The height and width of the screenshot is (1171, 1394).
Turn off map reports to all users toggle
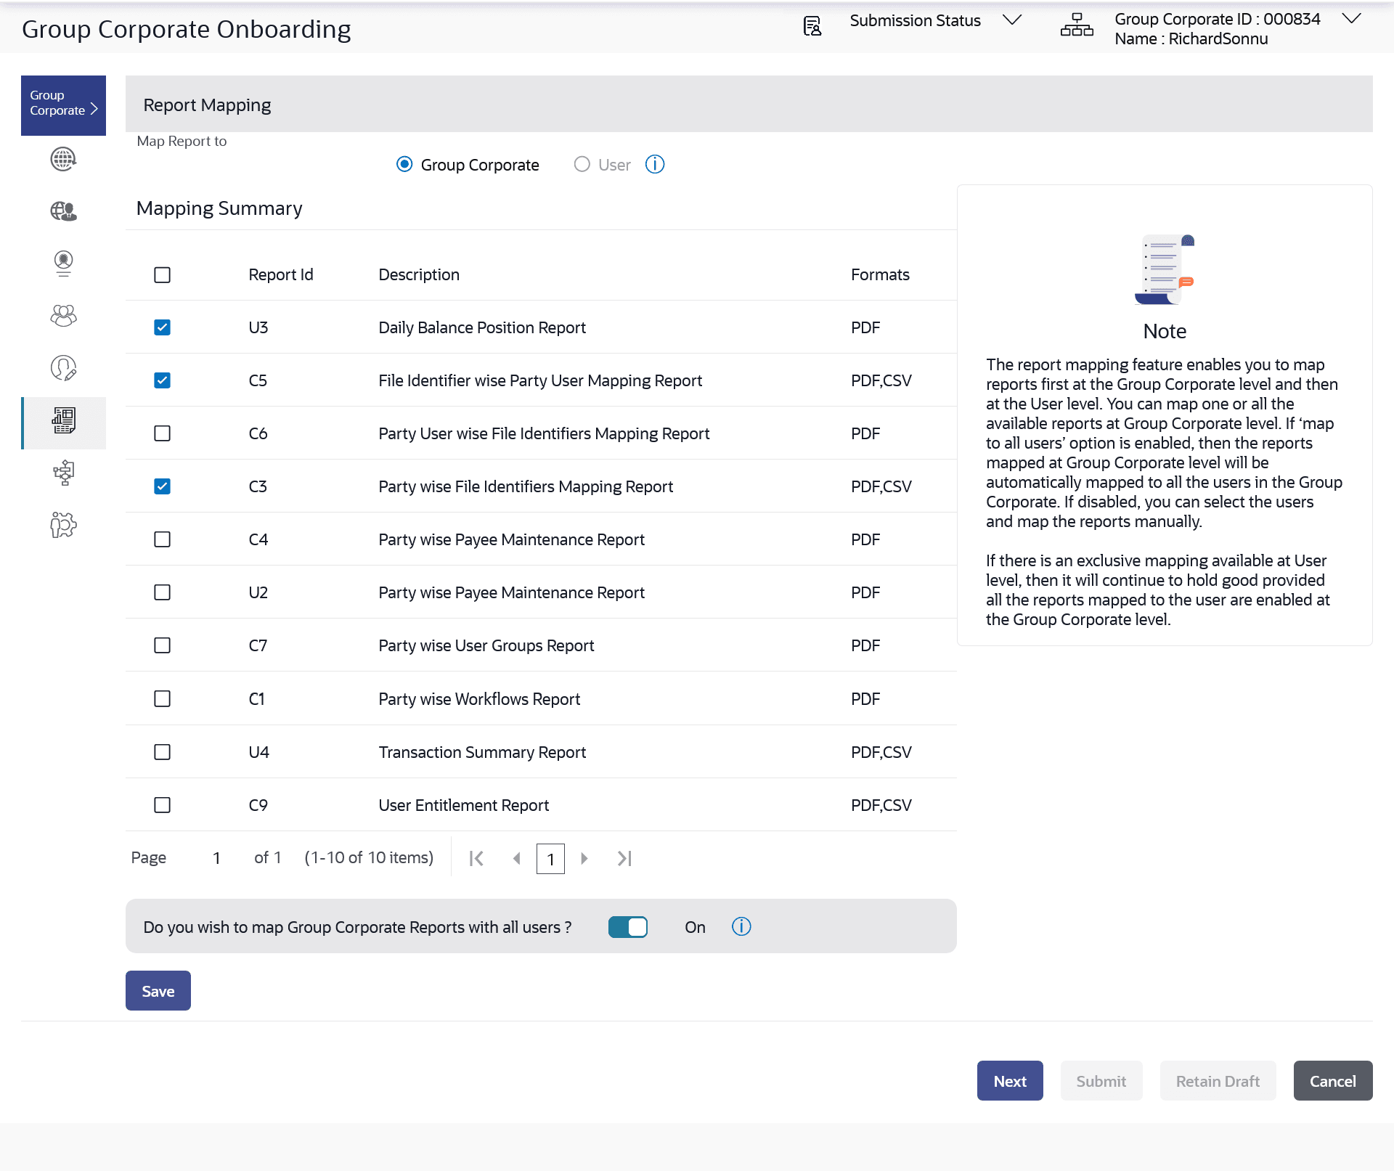(628, 927)
